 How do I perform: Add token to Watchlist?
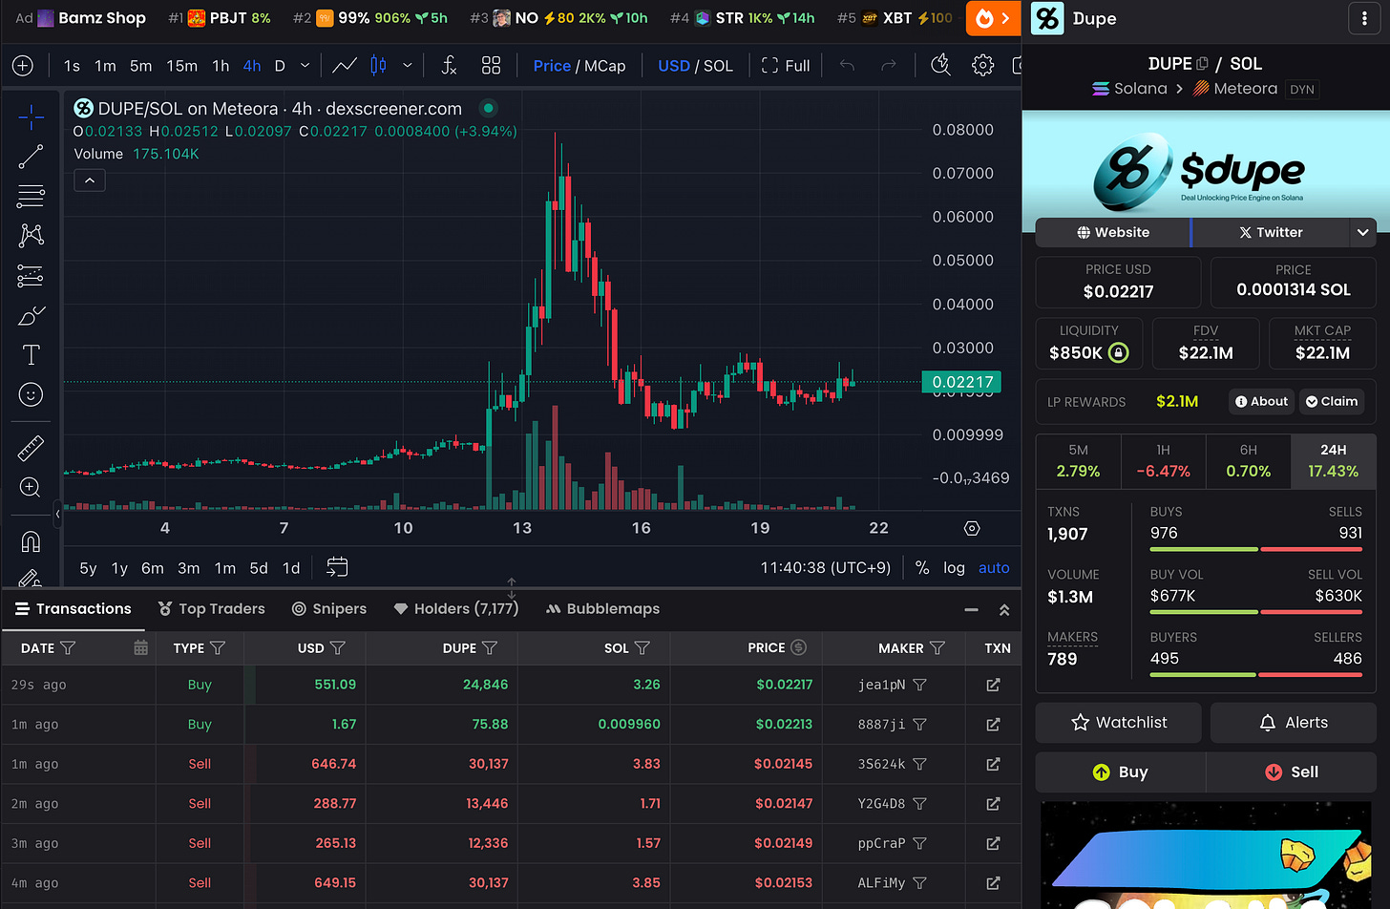point(1119,723)
